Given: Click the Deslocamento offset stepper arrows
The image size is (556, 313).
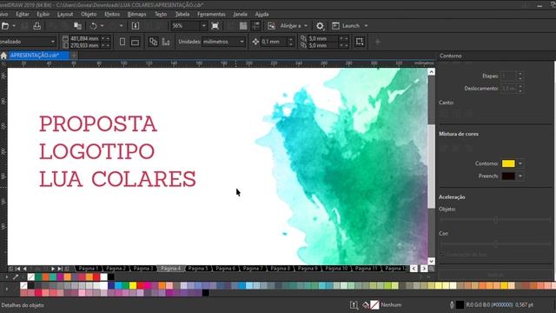Looking at the screenshot, I should click(x=520, y=89).
